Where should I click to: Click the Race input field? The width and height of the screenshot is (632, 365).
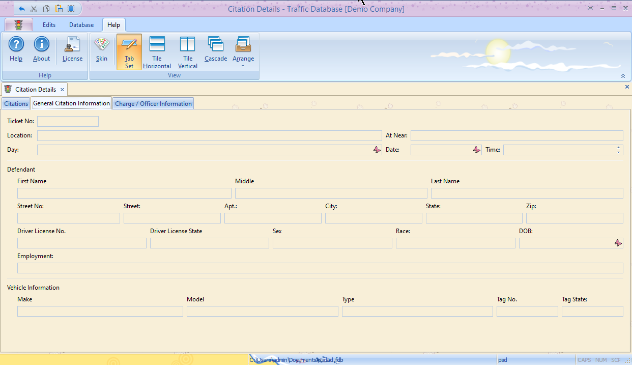[455, 243]
